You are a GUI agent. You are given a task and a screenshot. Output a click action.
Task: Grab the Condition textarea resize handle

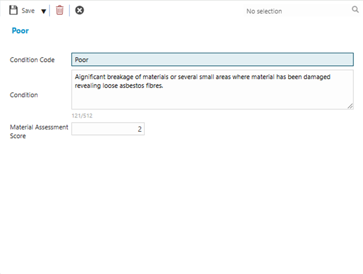coord(350,106)
